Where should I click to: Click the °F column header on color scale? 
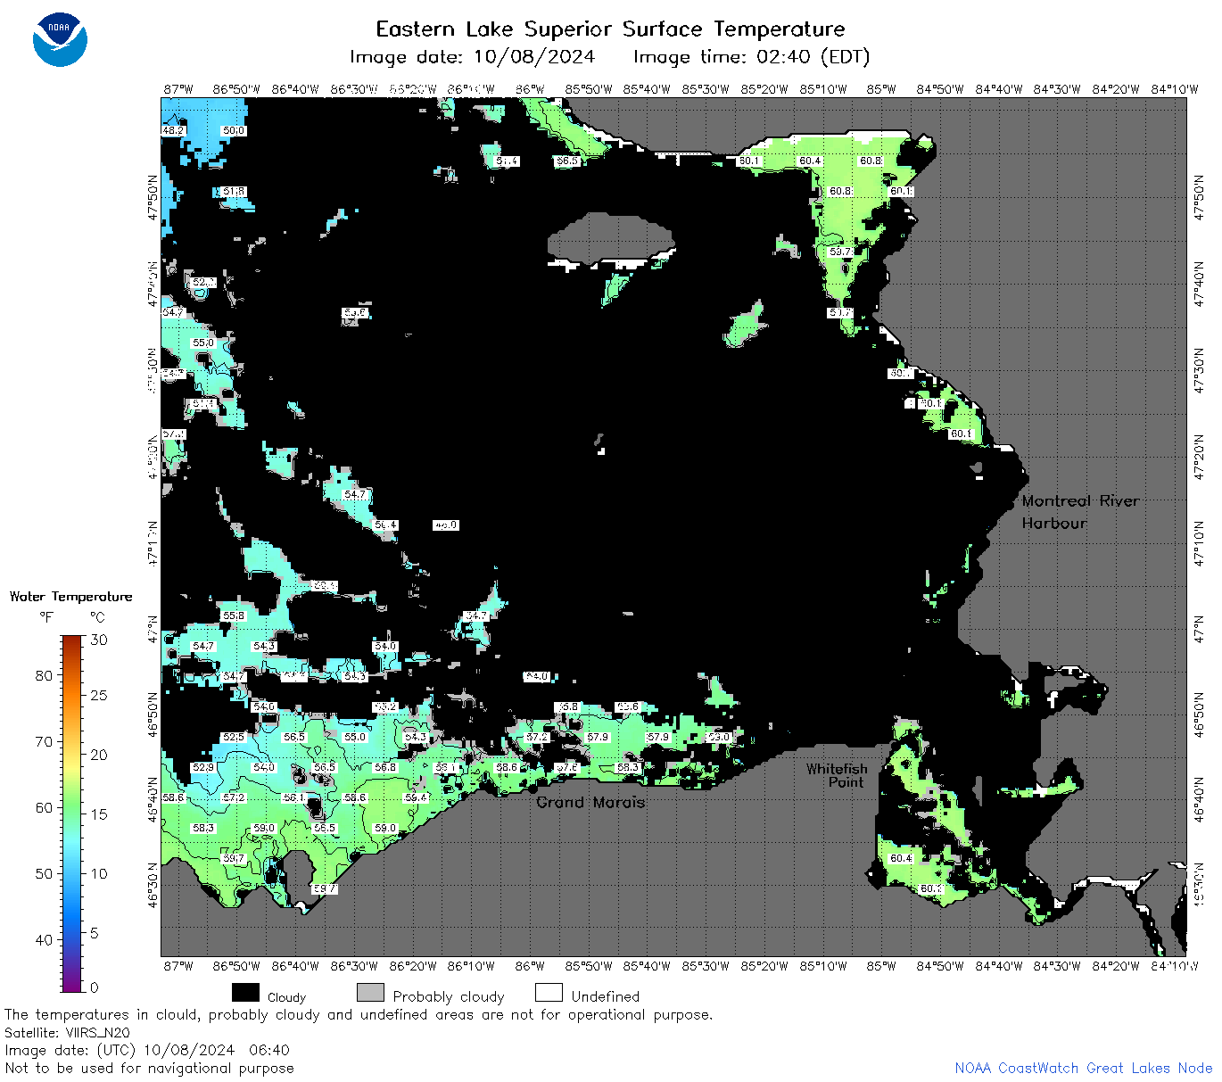[45, 616]
